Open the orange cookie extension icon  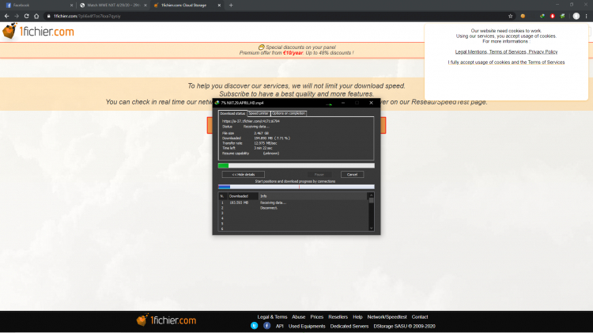[x=523, y=16]
